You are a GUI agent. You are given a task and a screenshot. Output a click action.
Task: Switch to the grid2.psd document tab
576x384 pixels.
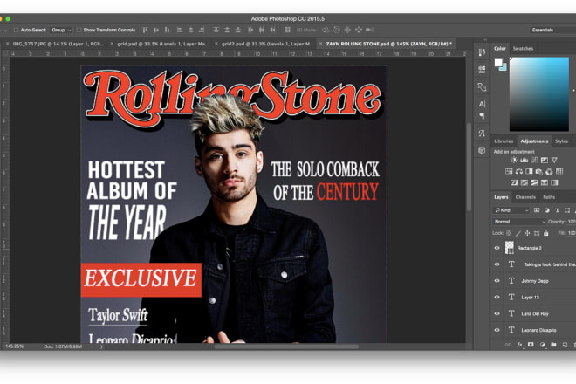point(267,44)
